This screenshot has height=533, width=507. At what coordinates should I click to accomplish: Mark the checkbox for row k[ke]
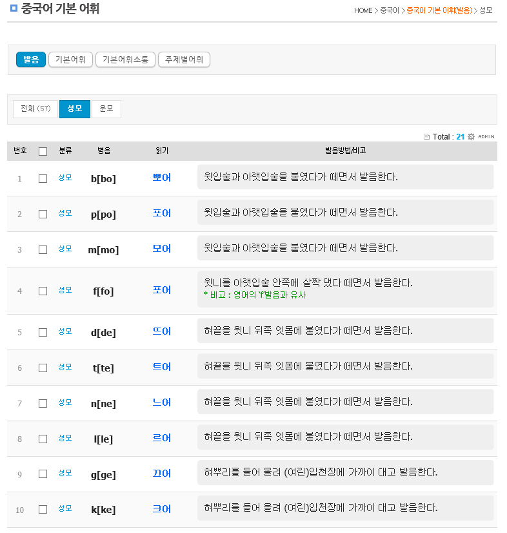(43, 509)
